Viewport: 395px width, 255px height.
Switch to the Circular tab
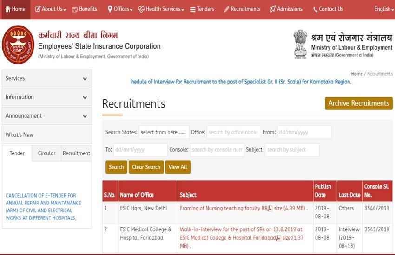46,153
